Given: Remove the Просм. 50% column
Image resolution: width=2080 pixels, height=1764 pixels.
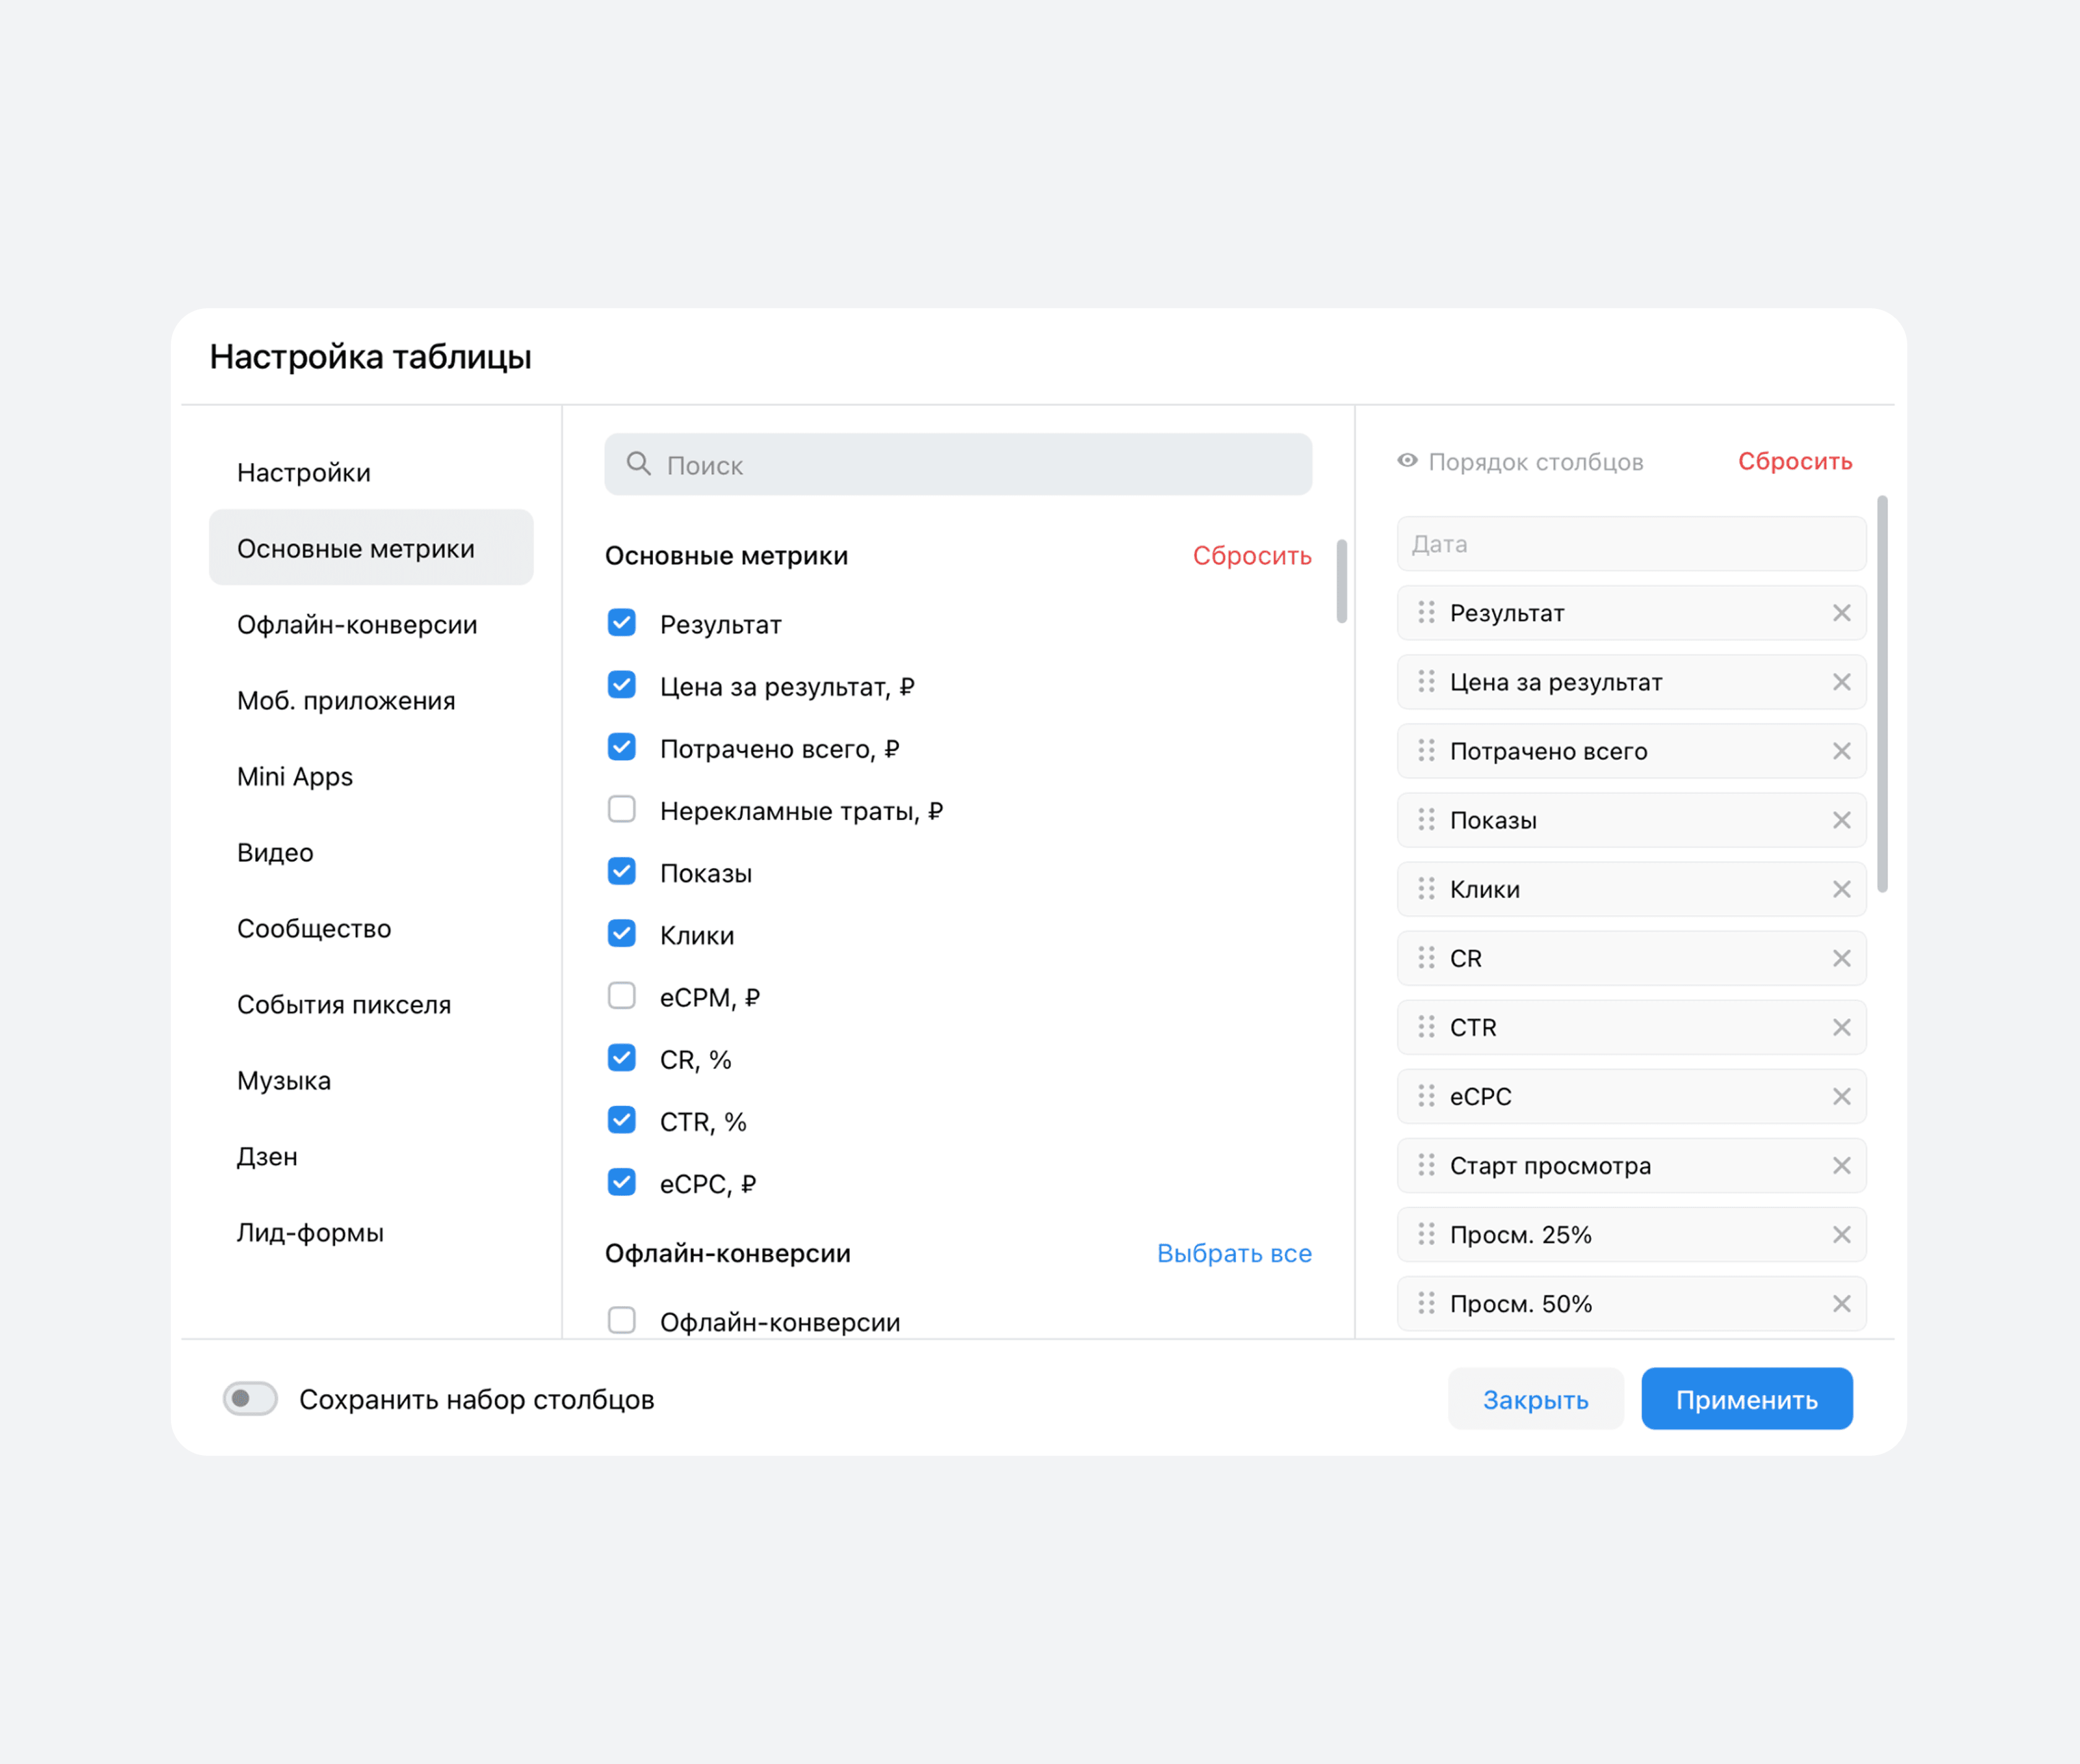Looking at the screenshot, I should click(x=1841, y=1304).
